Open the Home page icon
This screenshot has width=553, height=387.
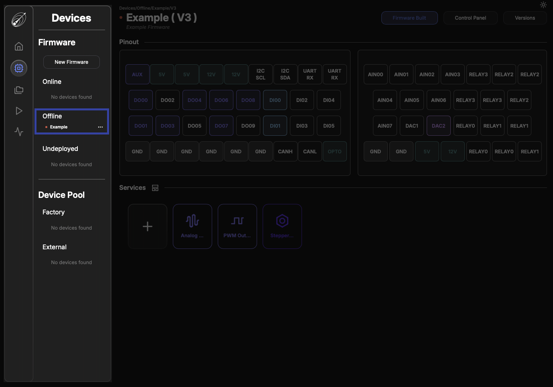pyautogui.click(x=19, y=47)
